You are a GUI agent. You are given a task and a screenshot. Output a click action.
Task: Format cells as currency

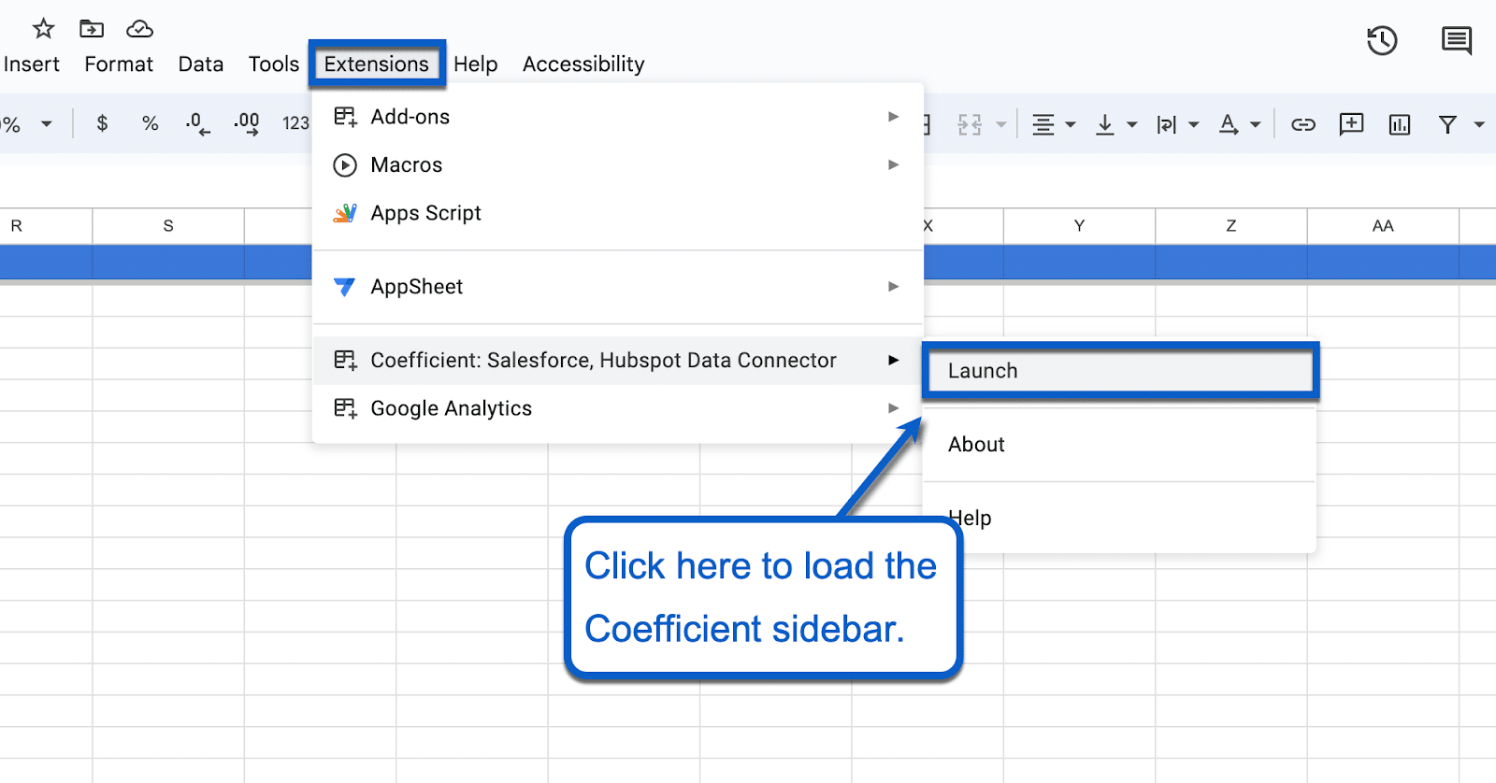(x=102, y=123)
